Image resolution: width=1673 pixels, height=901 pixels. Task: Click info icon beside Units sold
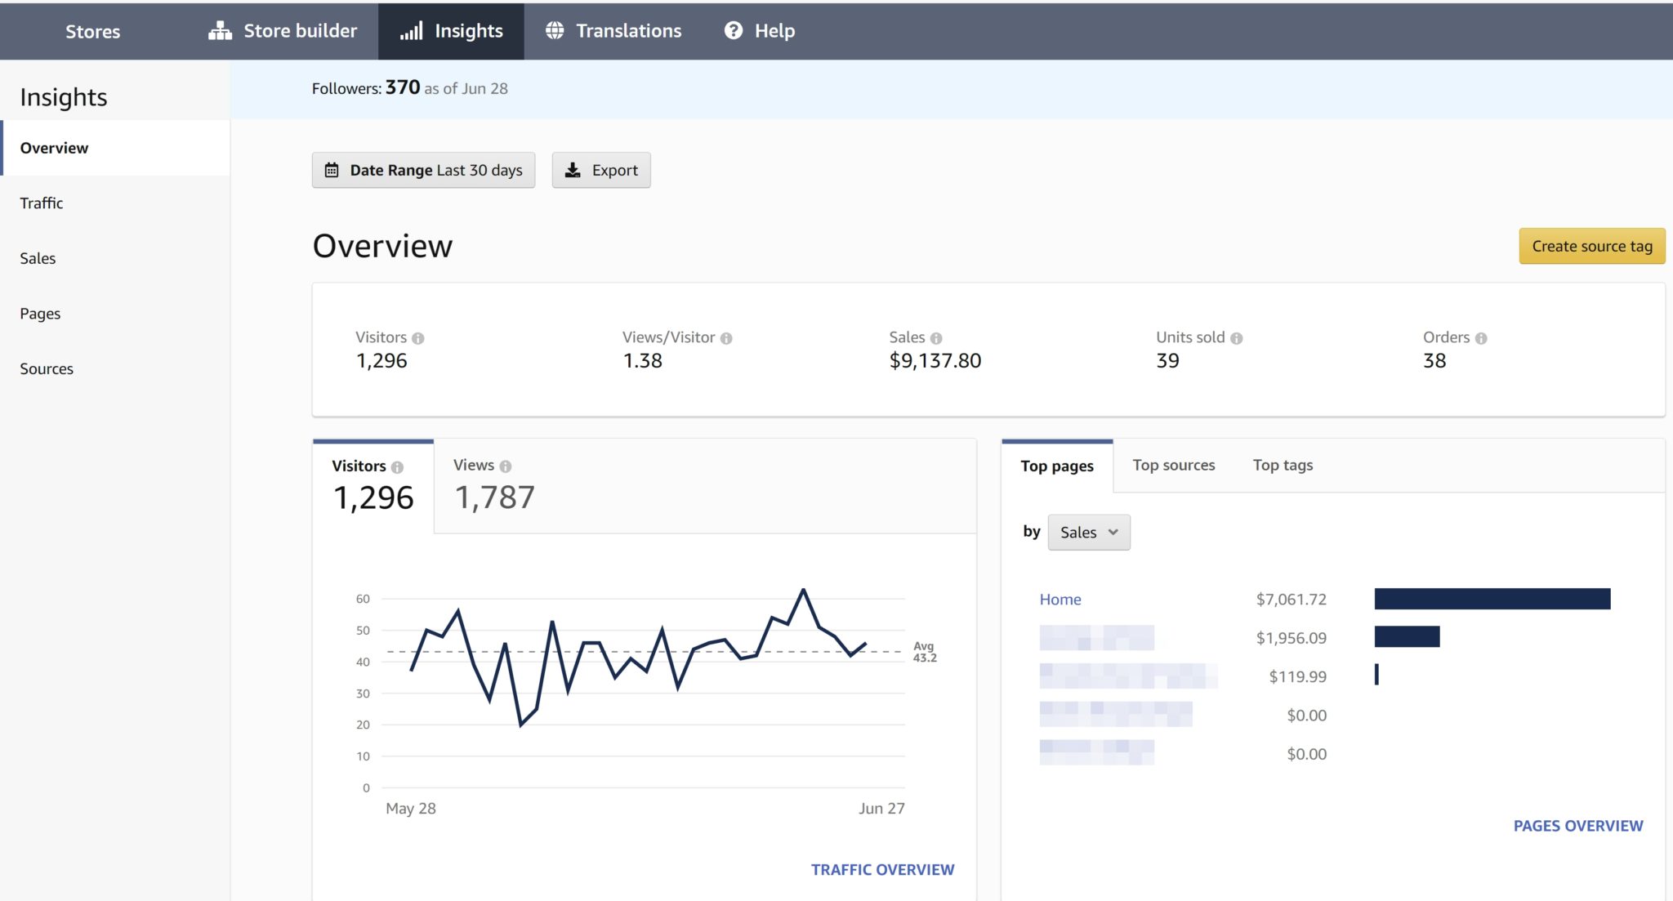click(x=1236, y=338)
